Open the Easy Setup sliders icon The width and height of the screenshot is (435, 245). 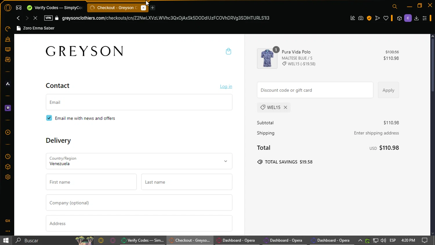425,18
